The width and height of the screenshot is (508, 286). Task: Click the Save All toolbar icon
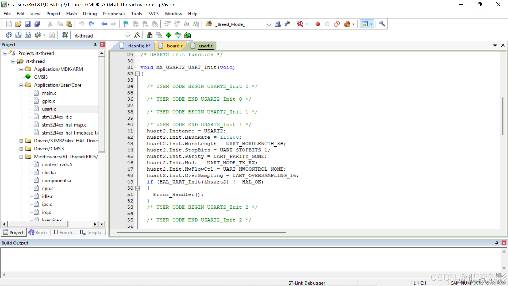click(37, 24)
